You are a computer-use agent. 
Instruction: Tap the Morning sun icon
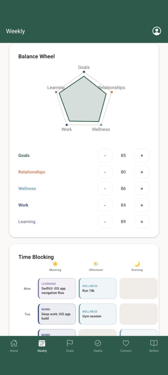click(55, 264)
